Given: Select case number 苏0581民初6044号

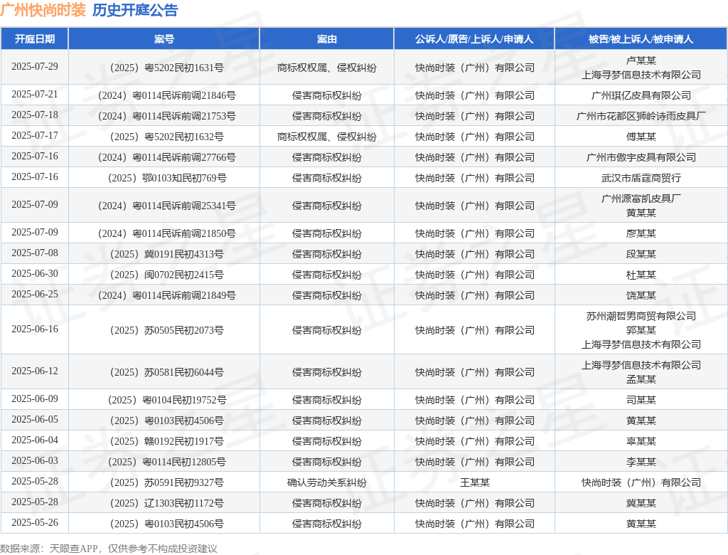Looking at the screenshot, I should pyautogui.click(x=166, y=372).
